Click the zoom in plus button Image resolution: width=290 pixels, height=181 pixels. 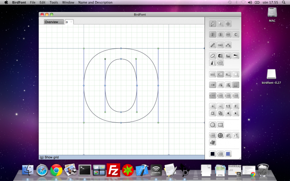click(212, 106)
